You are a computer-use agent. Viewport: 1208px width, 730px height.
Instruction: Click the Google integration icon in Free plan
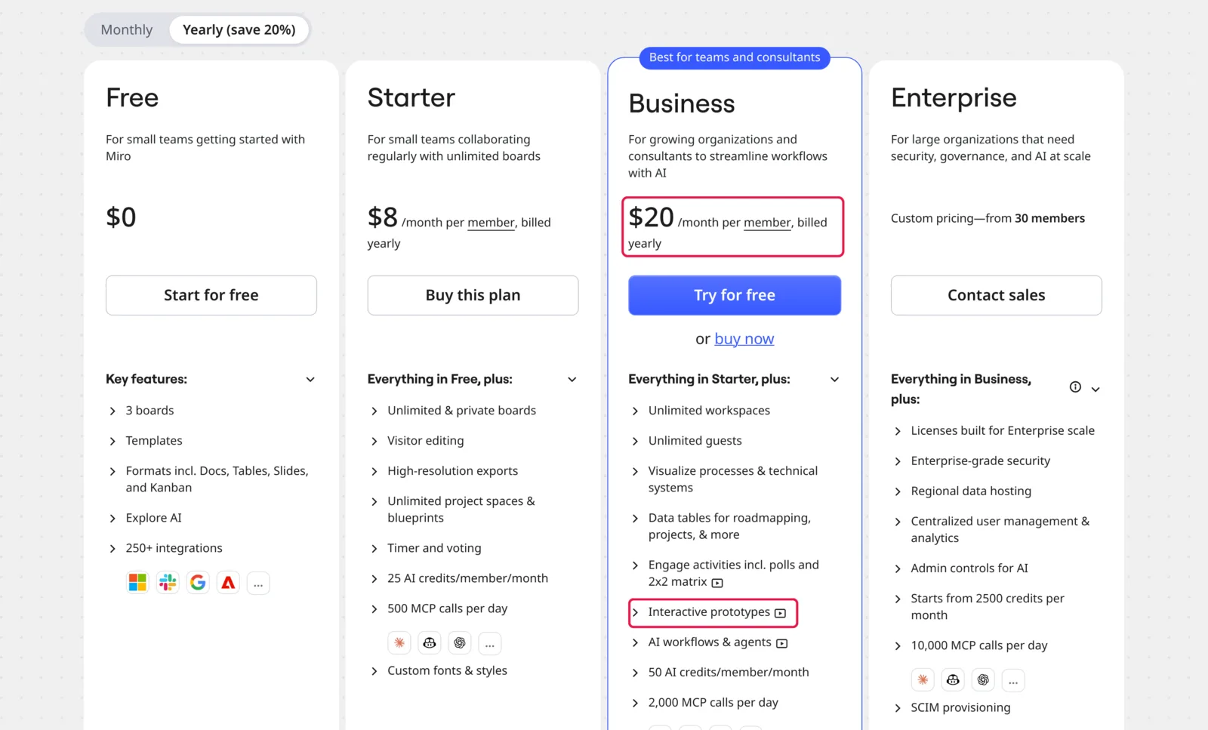[x=198, y=583]
